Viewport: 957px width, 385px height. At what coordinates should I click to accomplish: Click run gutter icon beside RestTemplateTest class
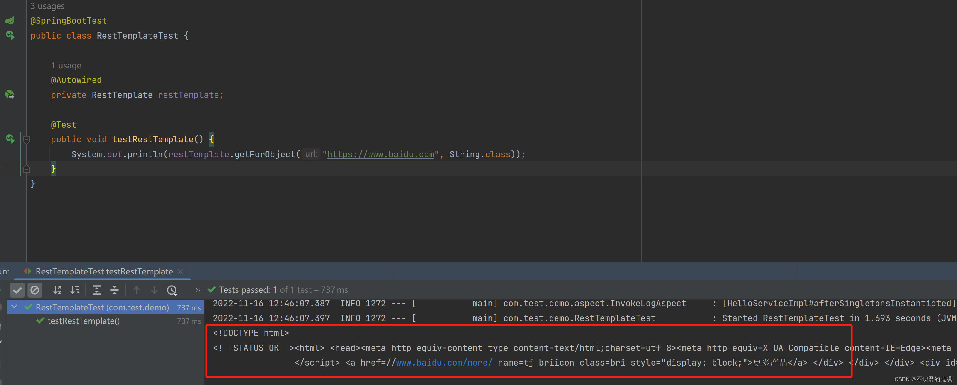pyautogui.click(x=10, y=35)
